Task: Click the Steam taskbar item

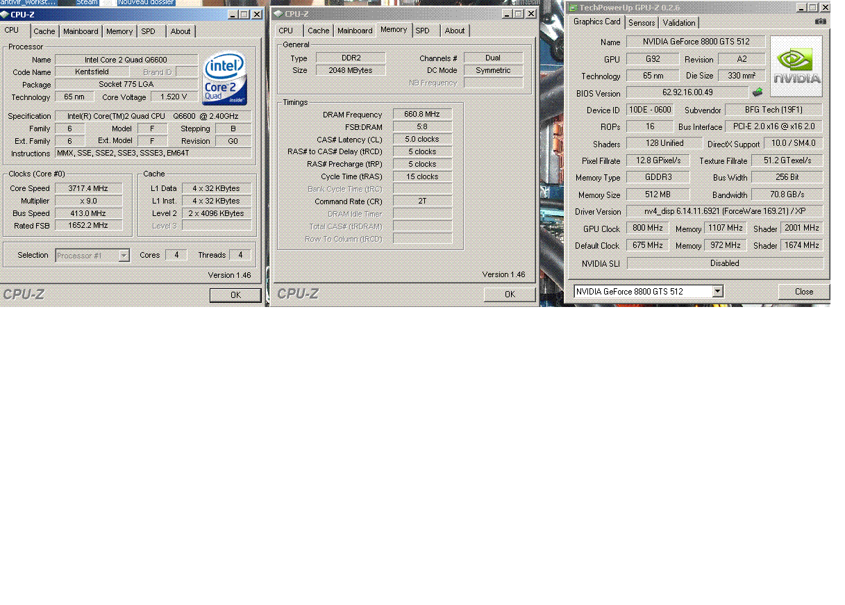Action: point(87,3)
